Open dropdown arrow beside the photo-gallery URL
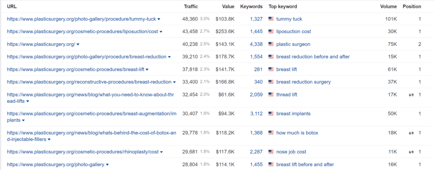 pos(107,165)
